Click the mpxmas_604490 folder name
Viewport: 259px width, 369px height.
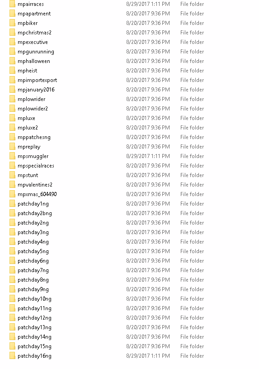tap(37, 194)
